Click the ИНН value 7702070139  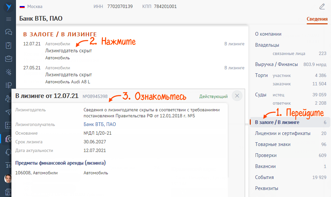(120, 7)
